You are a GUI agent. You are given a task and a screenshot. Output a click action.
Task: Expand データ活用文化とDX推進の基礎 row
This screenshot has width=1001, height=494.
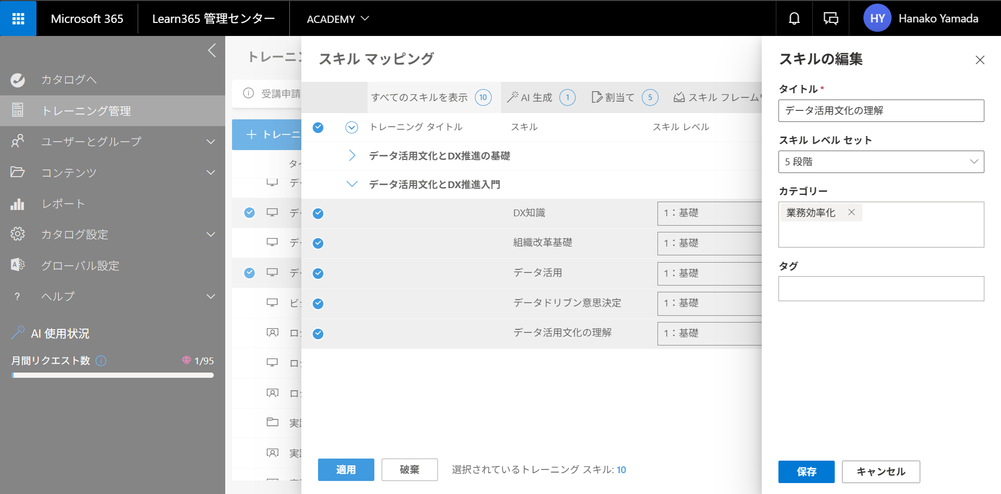coord(352,155)
